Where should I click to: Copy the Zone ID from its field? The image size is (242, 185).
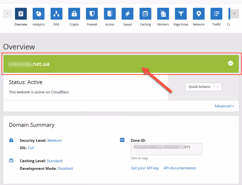click(166, 149)
